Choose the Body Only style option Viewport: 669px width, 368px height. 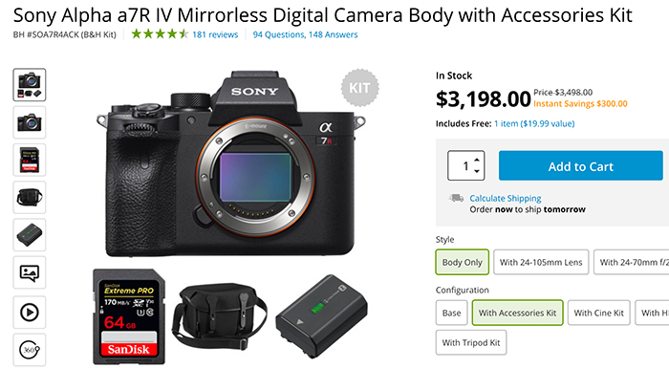[x=462, y=262]
